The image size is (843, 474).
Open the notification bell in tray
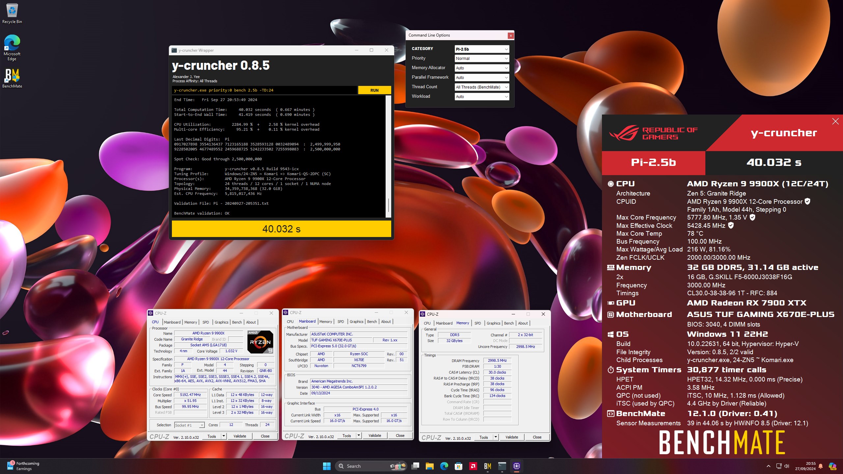pos(821,466)
